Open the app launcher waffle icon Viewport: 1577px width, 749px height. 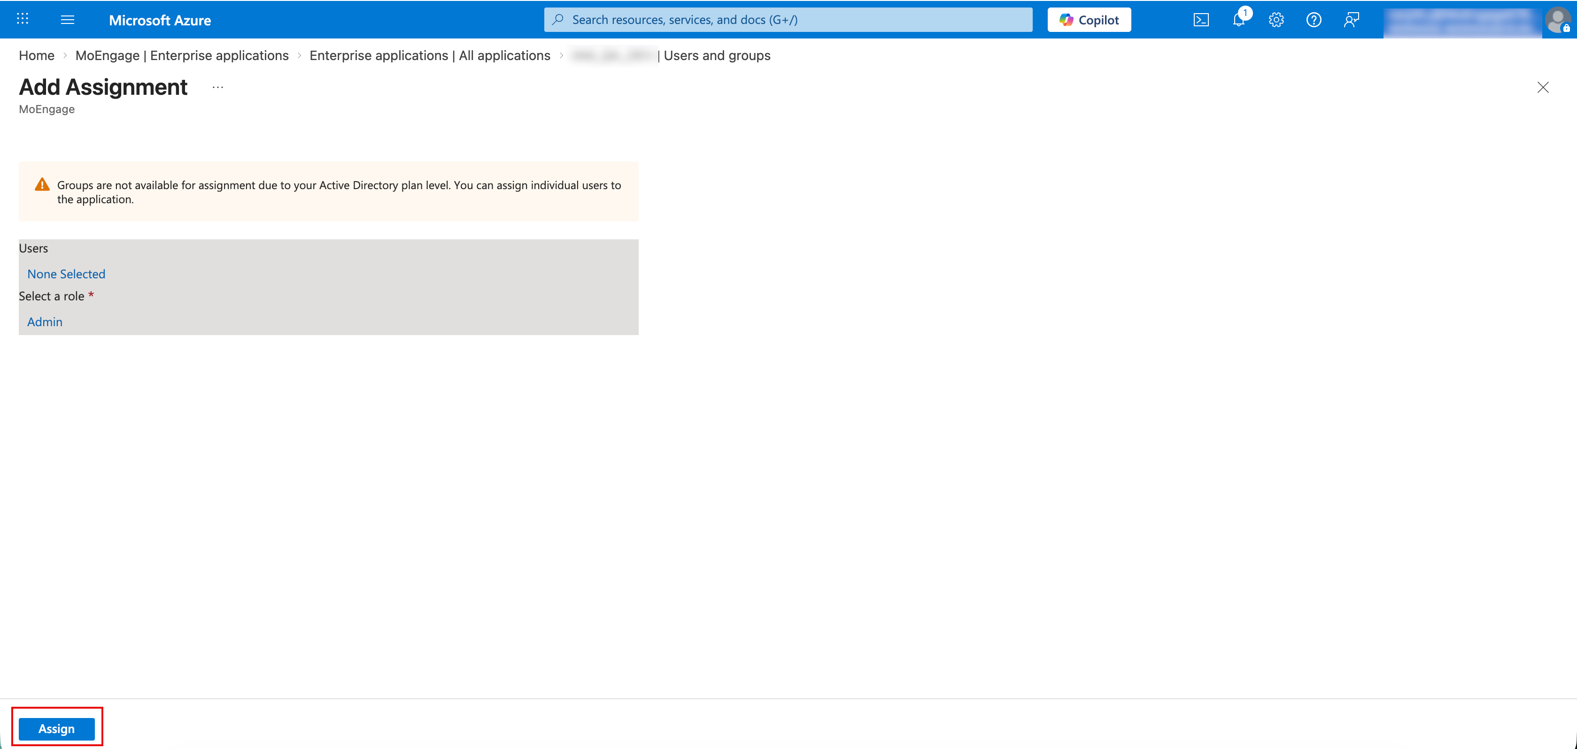[x=23, y=20]
